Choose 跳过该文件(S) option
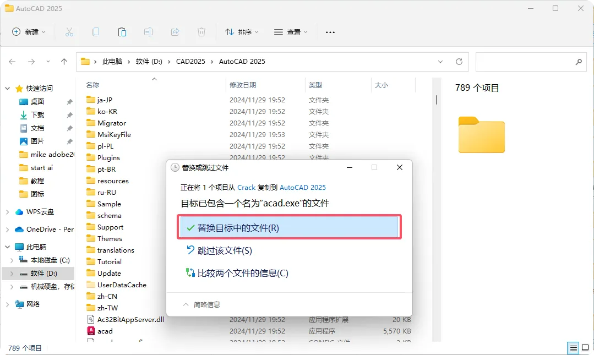594x355 pixels. click(x=225, y=250)
